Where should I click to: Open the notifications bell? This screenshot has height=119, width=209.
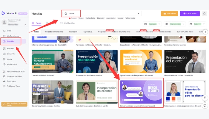(x=204, y=13)
